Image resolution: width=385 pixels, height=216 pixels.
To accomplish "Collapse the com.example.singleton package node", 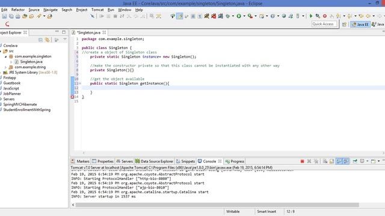I will (5, 56).
